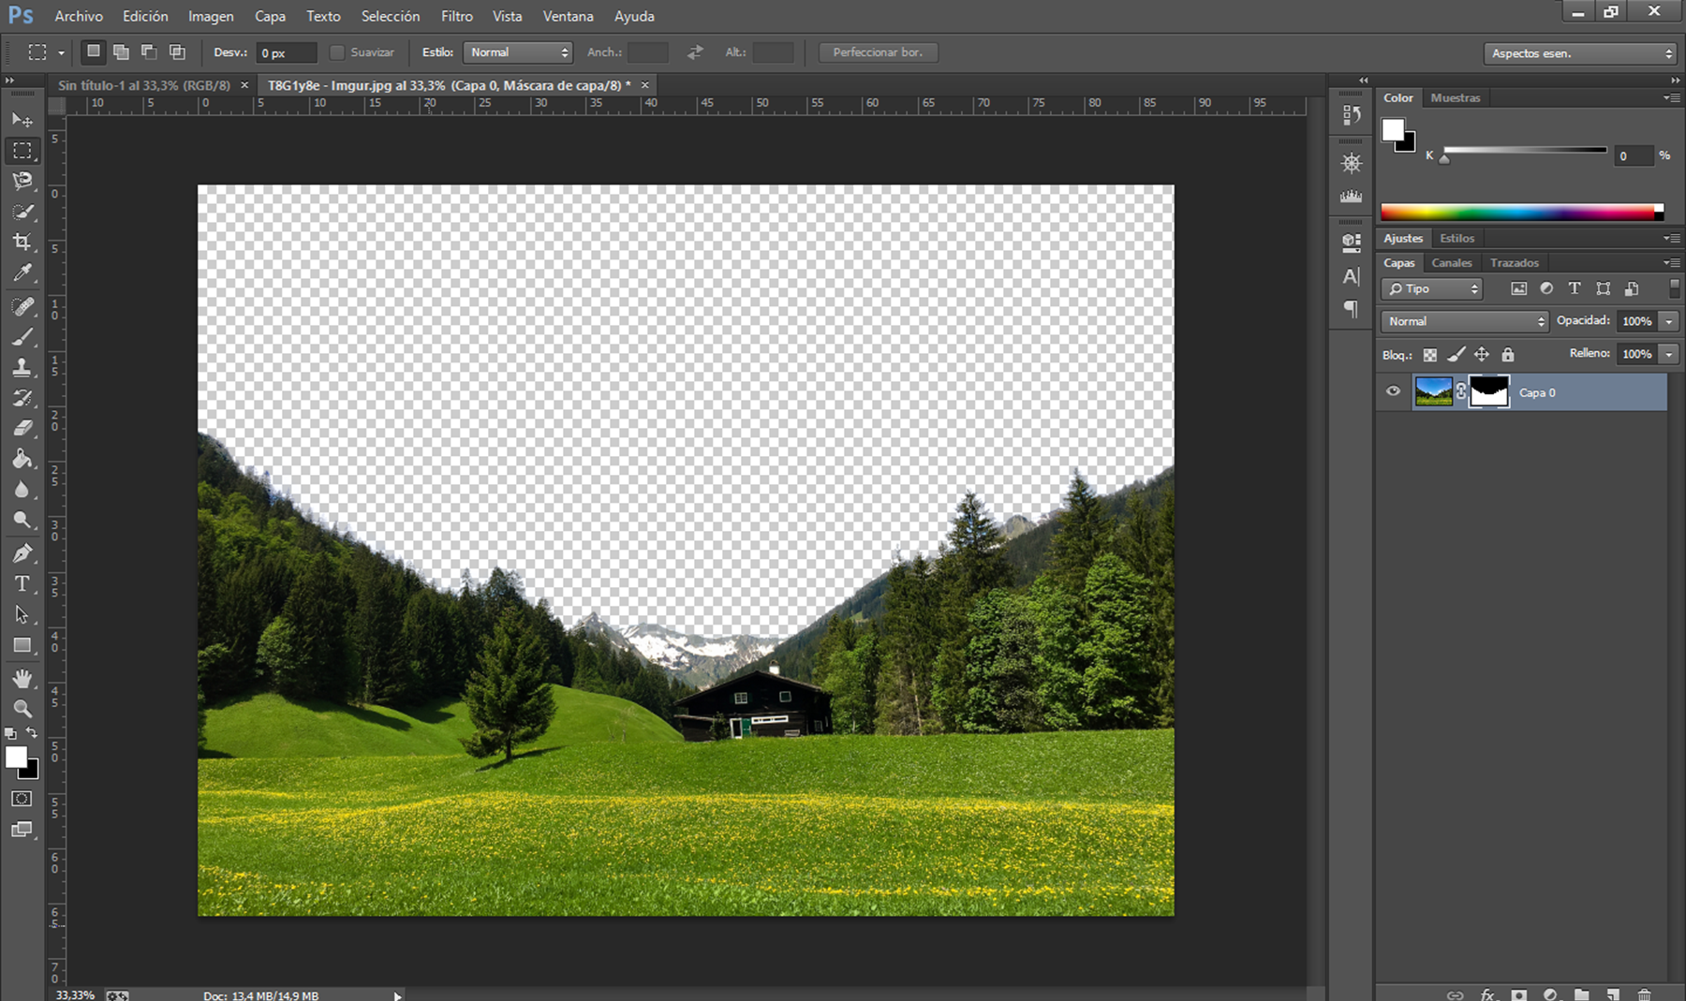Hide Capa 0 layer visibility
Viewport: 1686px width, 1001px height.
[1393, 391]
